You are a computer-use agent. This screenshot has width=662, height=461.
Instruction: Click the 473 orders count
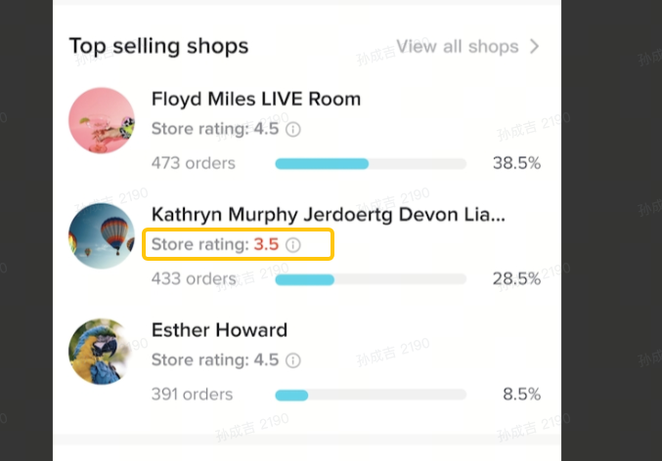[193, 163]
